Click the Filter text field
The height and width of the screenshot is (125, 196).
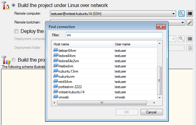pyautogui.click(x=114, y=35)
